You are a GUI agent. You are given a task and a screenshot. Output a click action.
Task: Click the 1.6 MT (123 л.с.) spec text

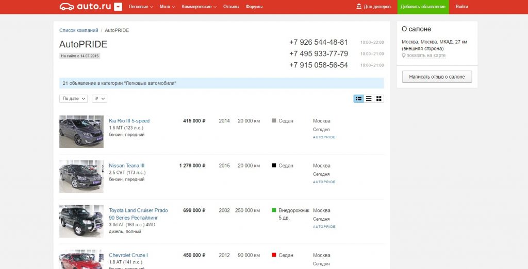coord(126,128)
